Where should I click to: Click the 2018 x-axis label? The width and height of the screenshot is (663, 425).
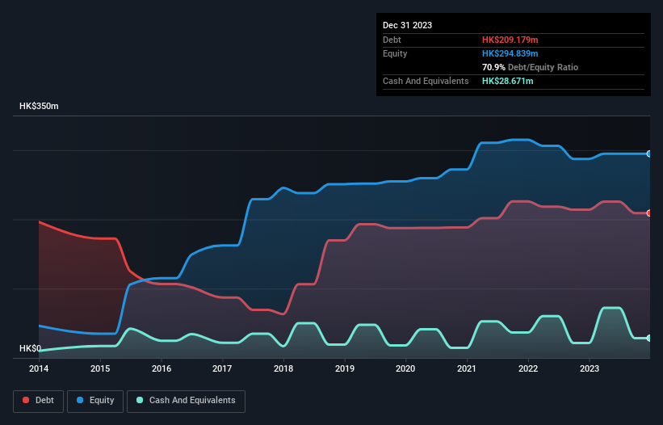(x=283, y=368)
